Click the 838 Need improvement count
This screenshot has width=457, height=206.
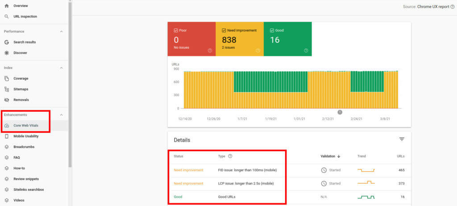[x=229, y=40]
